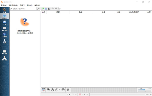Click the play button

(x=52, y=90)
